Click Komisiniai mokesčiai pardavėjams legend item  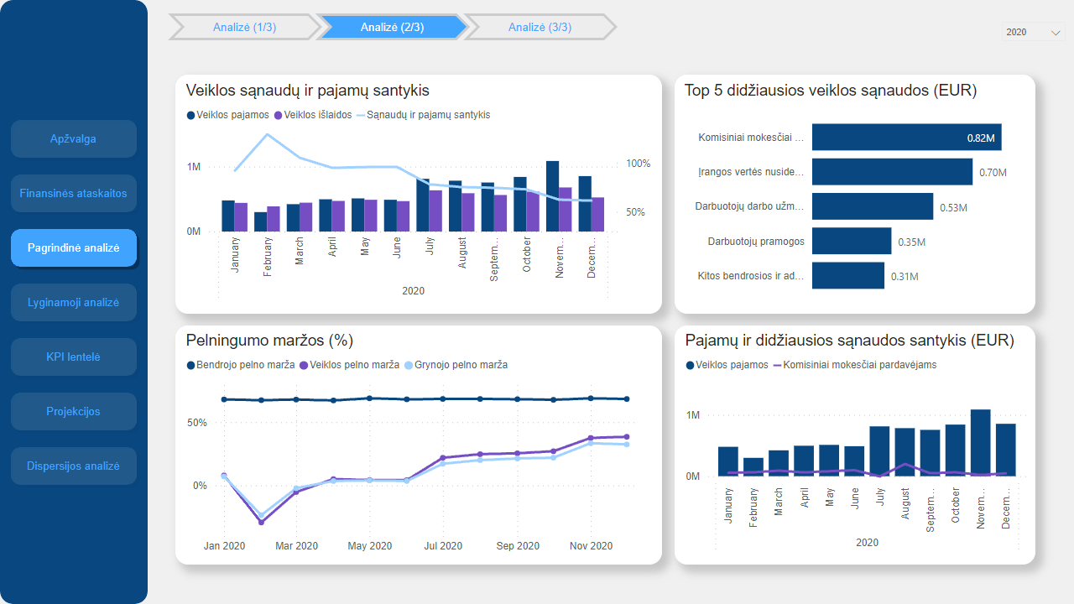tap(855, 365)
